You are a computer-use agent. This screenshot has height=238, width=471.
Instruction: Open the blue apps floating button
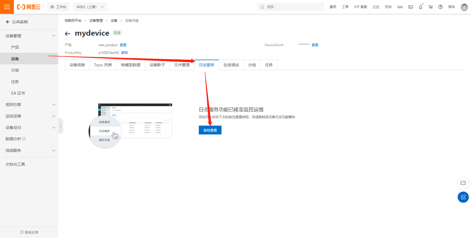coord(463,197)
